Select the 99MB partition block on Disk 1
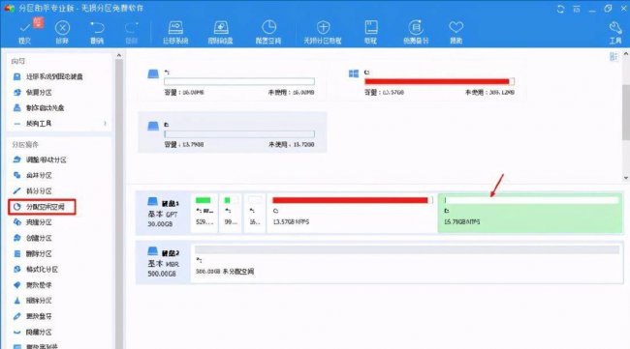Screen dimensions: 630x349 tap(231, 213)
